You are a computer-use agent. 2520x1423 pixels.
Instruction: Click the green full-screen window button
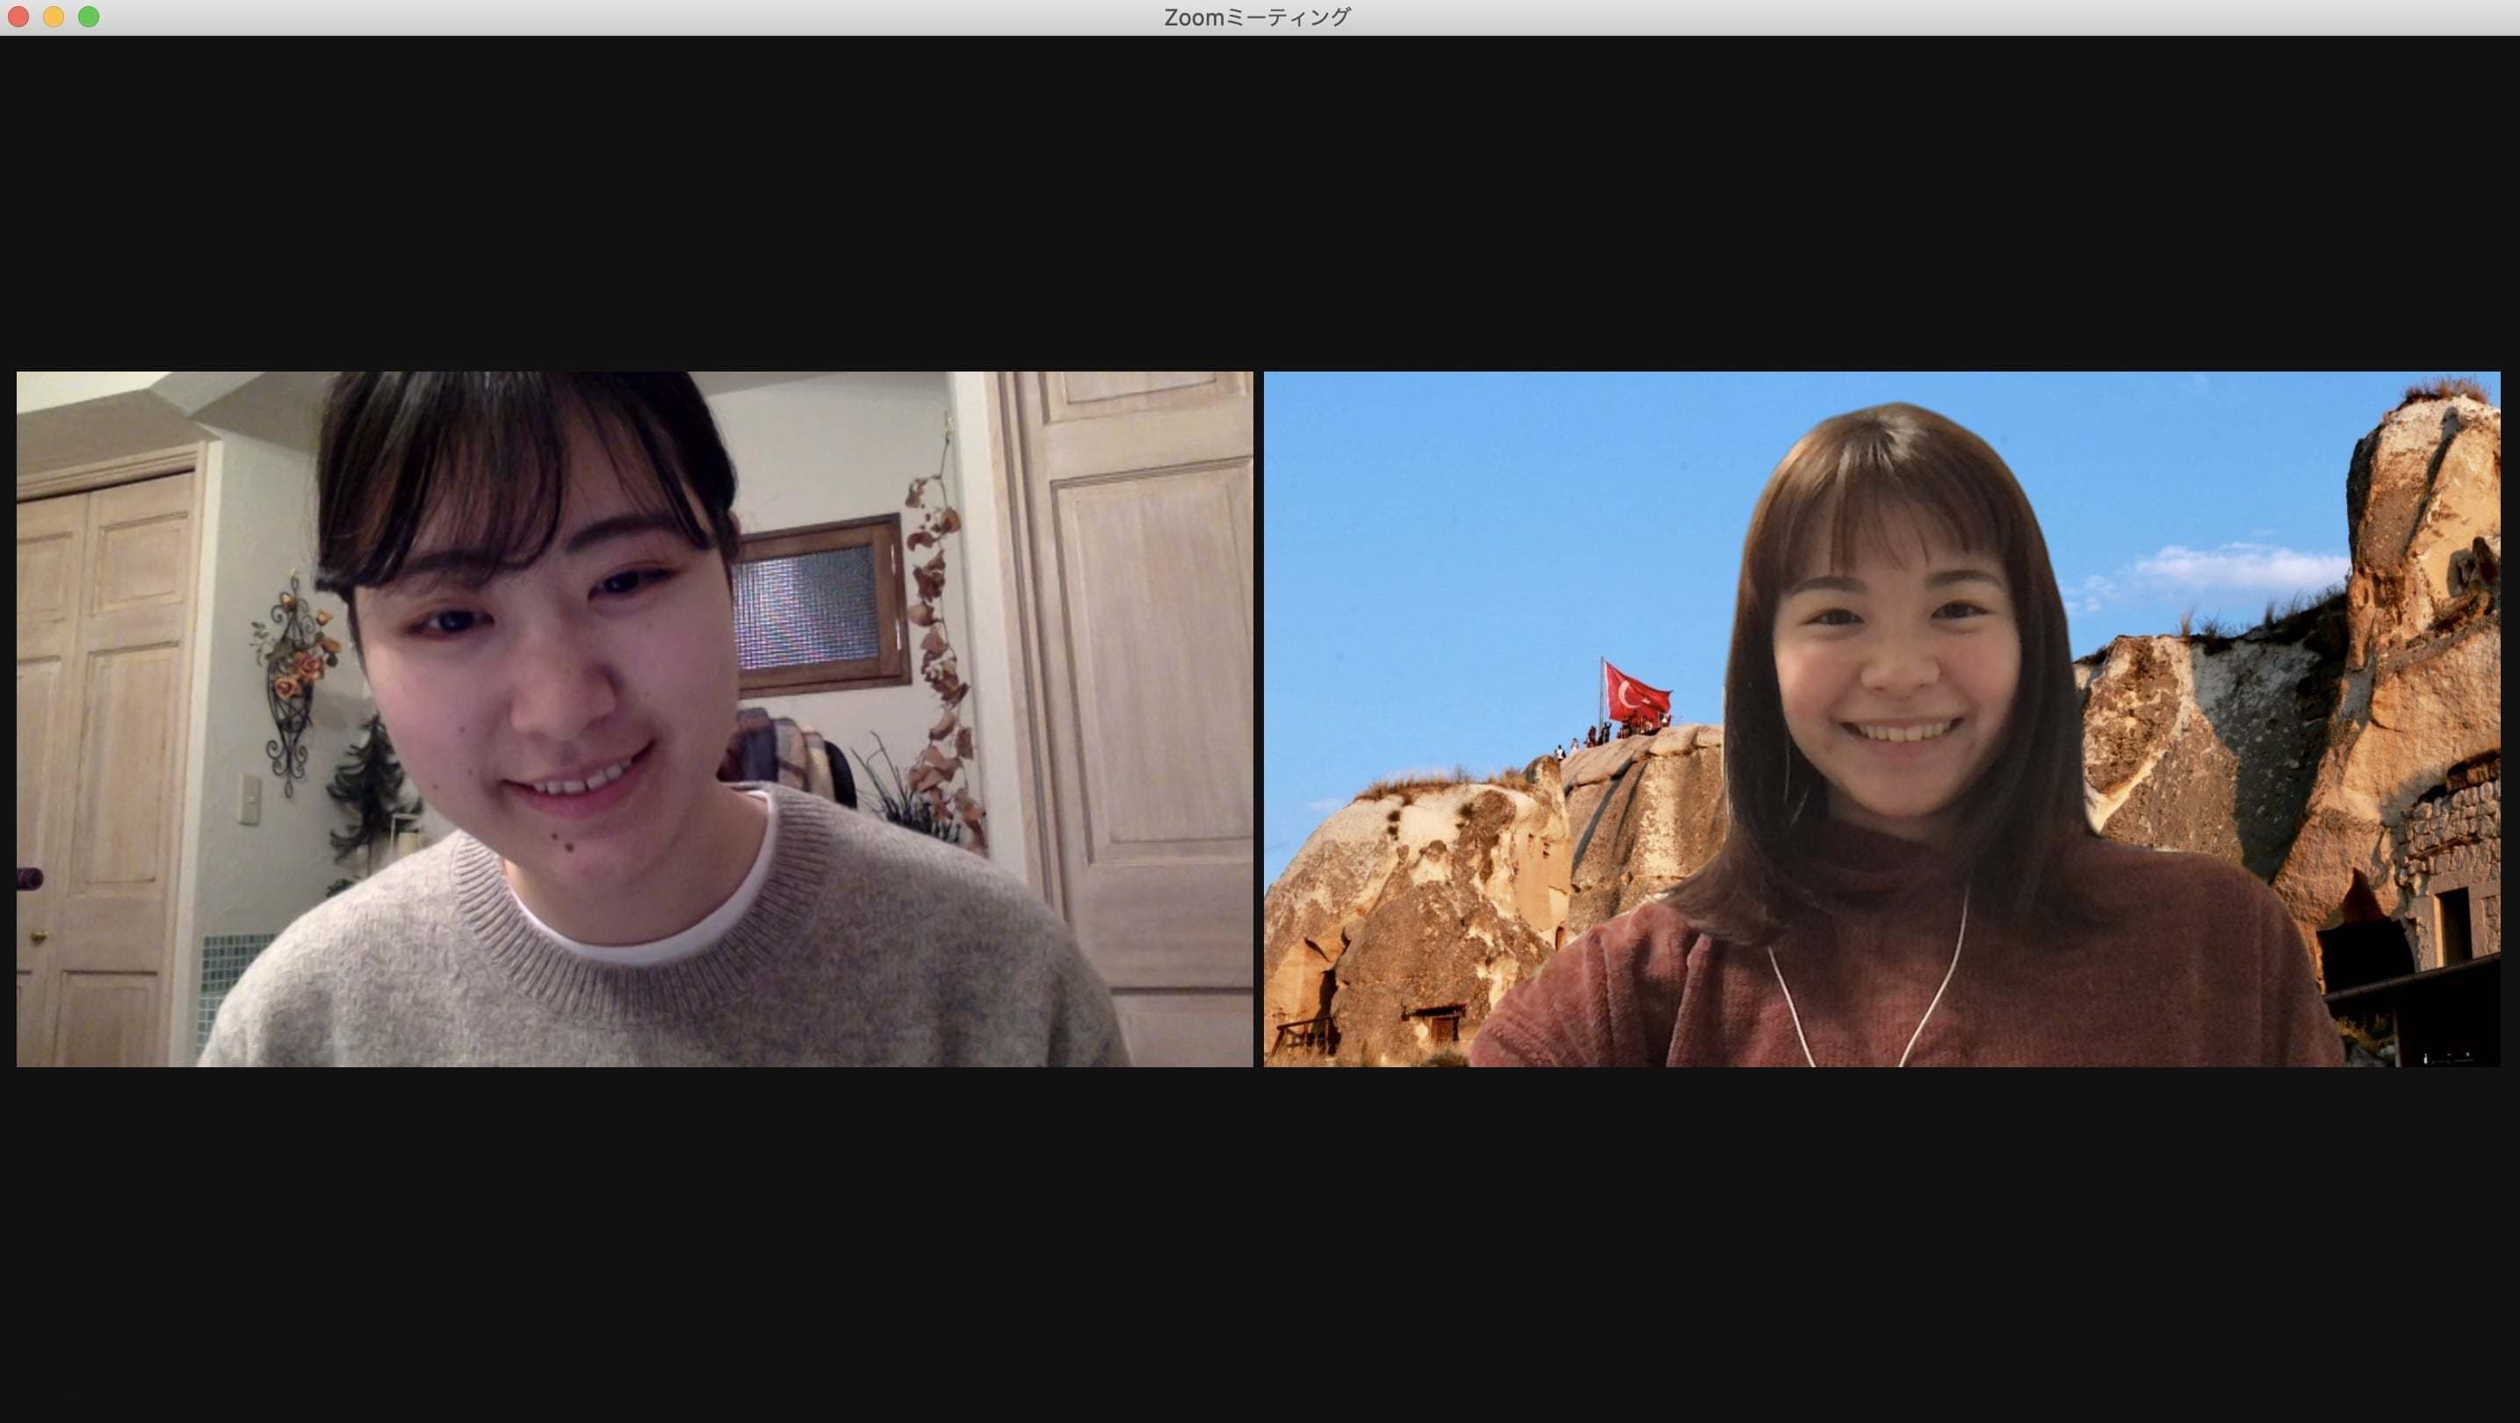coord(89,17)
